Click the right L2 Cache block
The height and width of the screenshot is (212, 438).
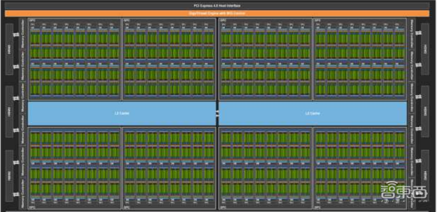click(313, 113)
